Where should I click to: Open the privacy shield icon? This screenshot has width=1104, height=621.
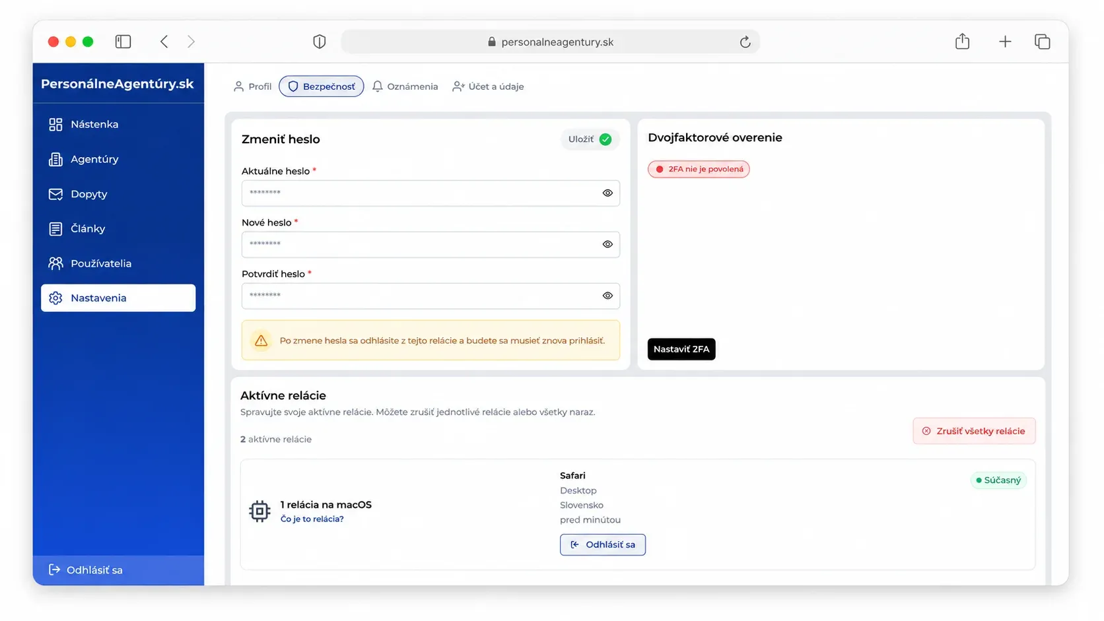pos(320,42)
